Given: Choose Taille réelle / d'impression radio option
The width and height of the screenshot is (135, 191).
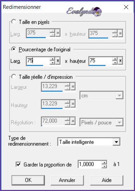Looking at the screenshot, I should [x=13, y=77].
